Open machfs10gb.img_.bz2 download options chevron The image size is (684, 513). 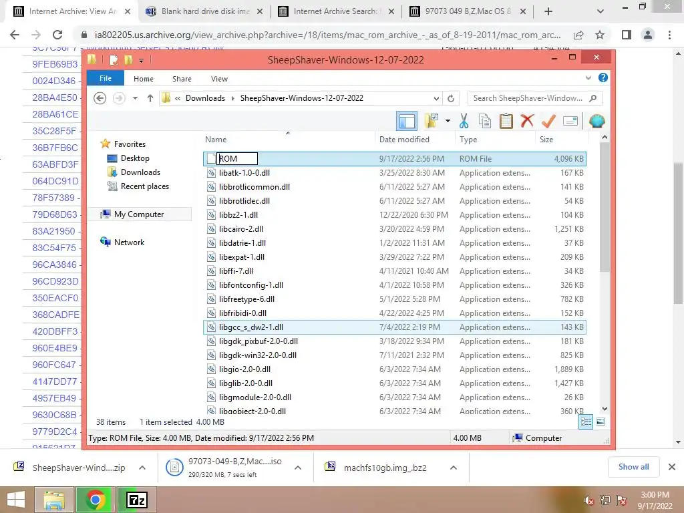coord(454,468)
